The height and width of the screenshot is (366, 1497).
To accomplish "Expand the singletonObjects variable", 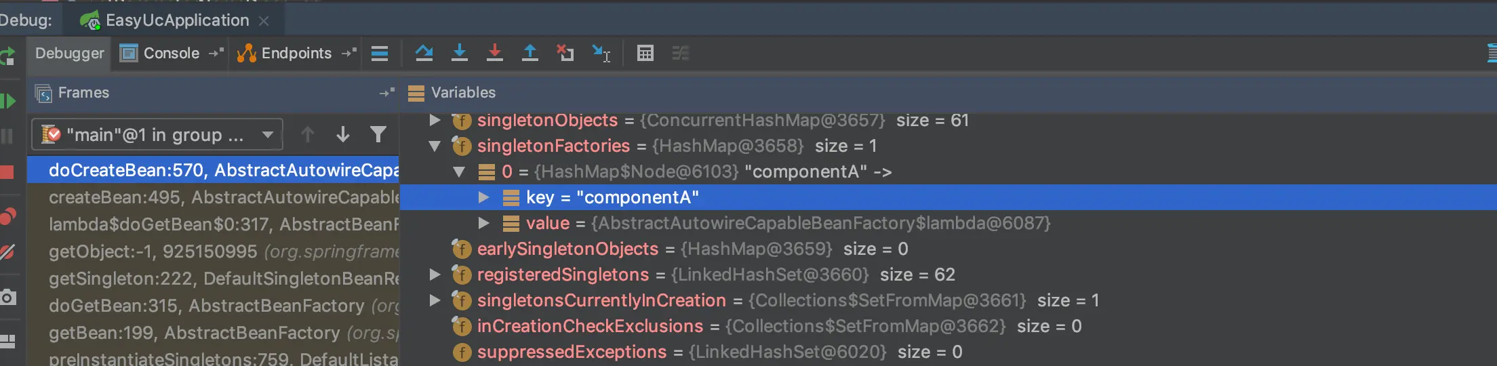I will pos(435,120).
